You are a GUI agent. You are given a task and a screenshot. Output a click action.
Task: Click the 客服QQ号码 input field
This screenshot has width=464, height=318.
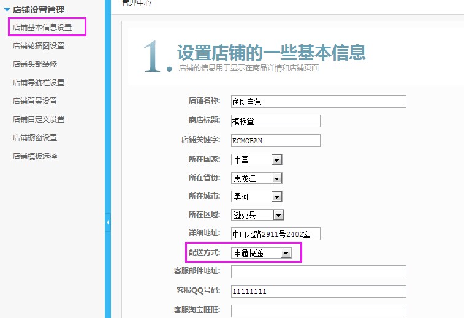pyautogui.click(x=318, y=291)
